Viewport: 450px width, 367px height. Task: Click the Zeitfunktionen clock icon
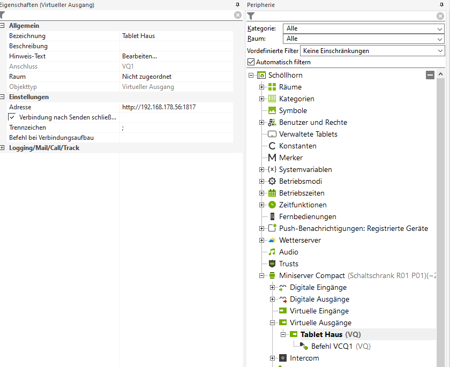[272, 205]
